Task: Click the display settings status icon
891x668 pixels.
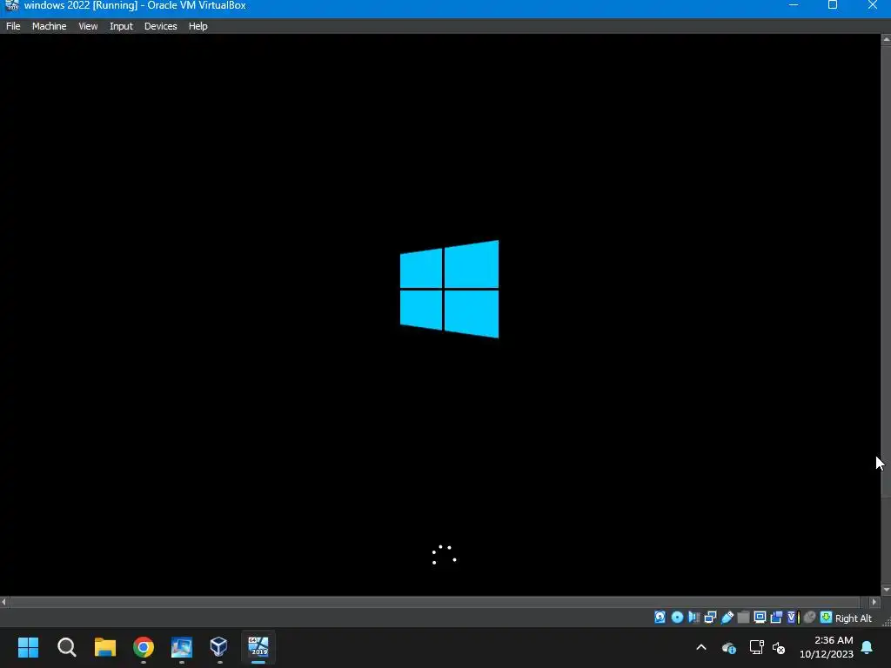Action: tap(760, 618)
